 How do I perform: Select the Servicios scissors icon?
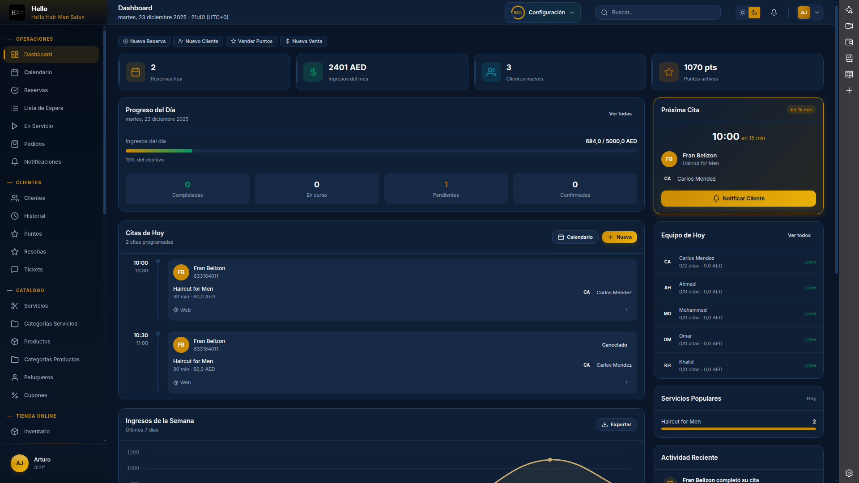[x=15, y=305]
